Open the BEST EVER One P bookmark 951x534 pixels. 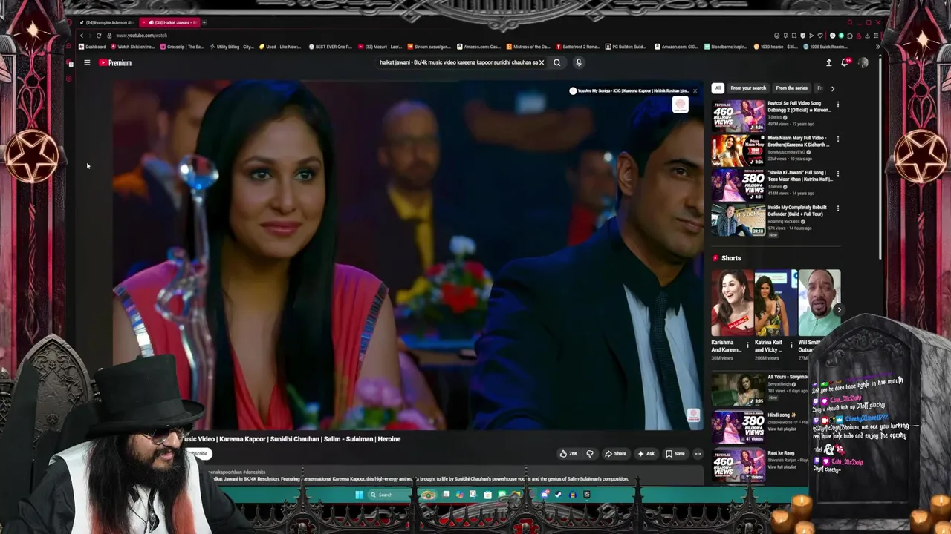pos(331,47)
